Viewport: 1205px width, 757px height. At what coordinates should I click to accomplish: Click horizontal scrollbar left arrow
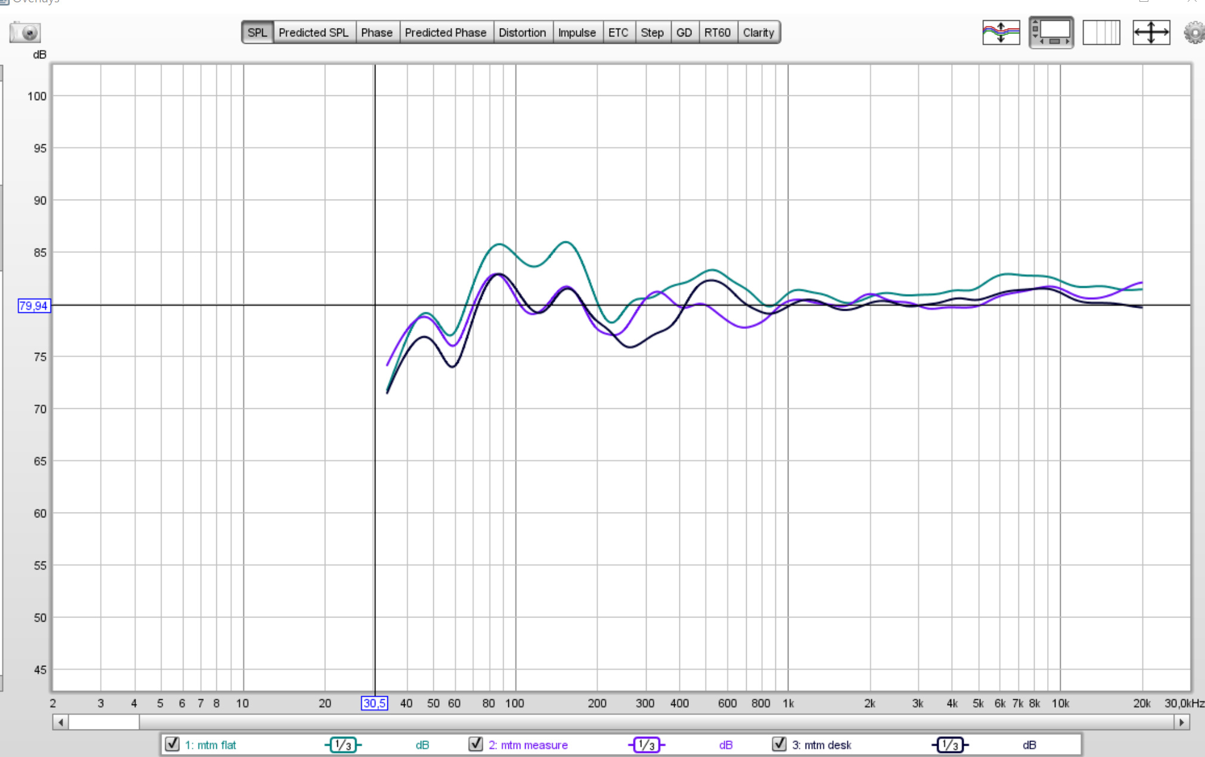click(x=60, y=722)
